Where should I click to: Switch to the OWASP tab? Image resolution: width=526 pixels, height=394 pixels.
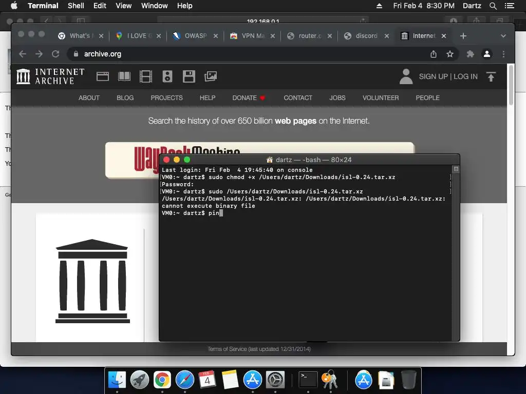pyautogui.click(x=196, y=36)
